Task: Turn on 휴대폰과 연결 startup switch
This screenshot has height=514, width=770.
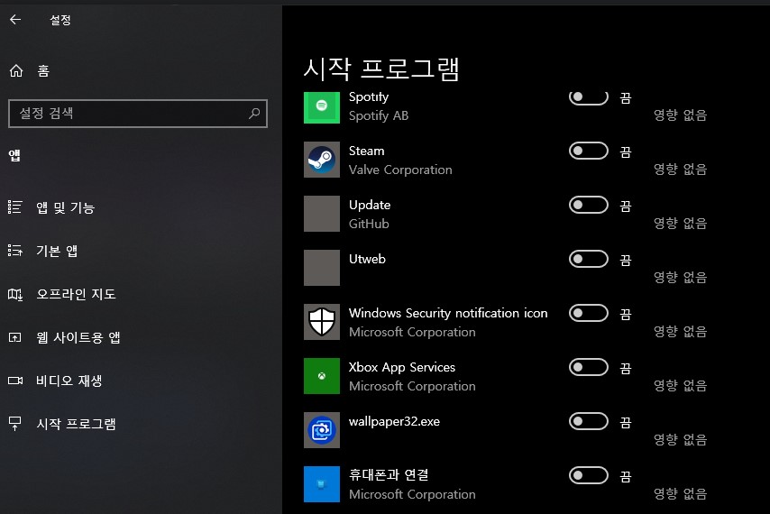Action: pos(588,475)
